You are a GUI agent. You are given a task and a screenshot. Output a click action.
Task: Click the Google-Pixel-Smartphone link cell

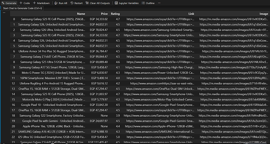[x=160, y=105]
